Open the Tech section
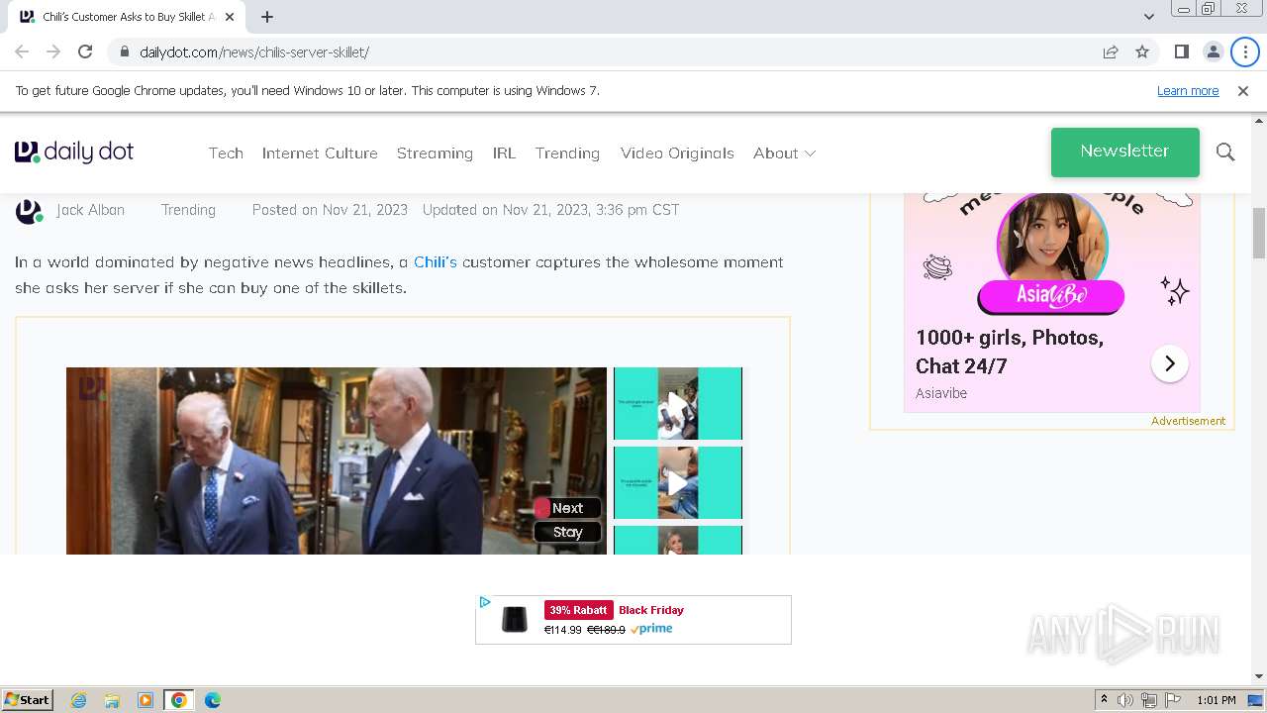Screen dimensions: 1267x713 [226, 153]
